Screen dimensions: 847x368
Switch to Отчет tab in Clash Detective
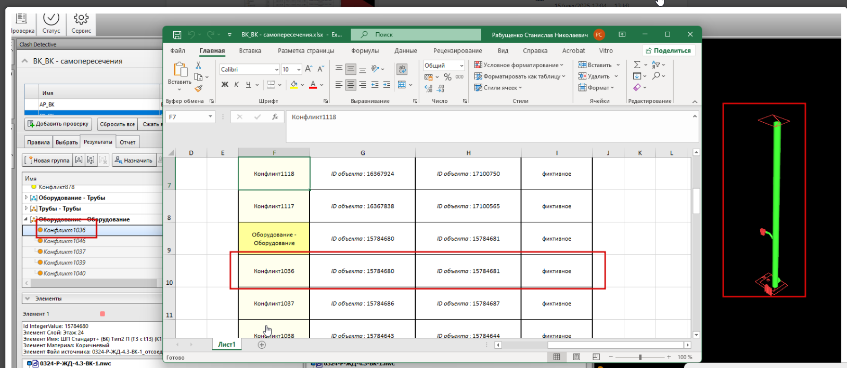127,142
